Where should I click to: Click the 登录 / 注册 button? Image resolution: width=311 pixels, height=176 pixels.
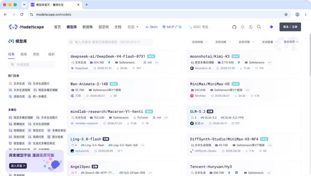[290, 27]
